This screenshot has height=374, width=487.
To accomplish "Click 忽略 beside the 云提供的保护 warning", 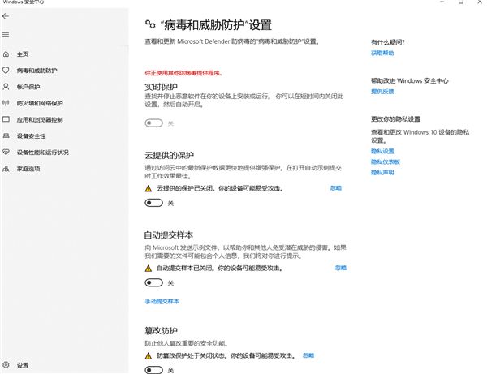I will [x=336, y=187].
